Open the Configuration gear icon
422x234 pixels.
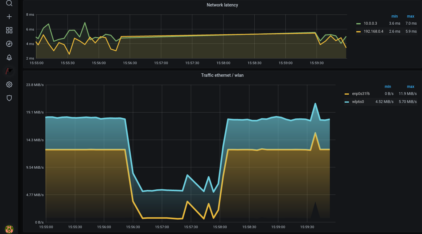9,84
